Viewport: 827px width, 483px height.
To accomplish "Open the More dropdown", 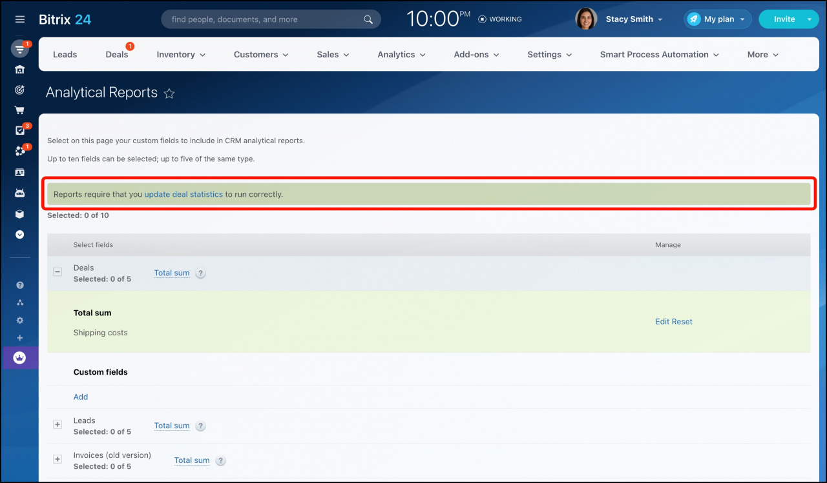I will click(763, 54).
